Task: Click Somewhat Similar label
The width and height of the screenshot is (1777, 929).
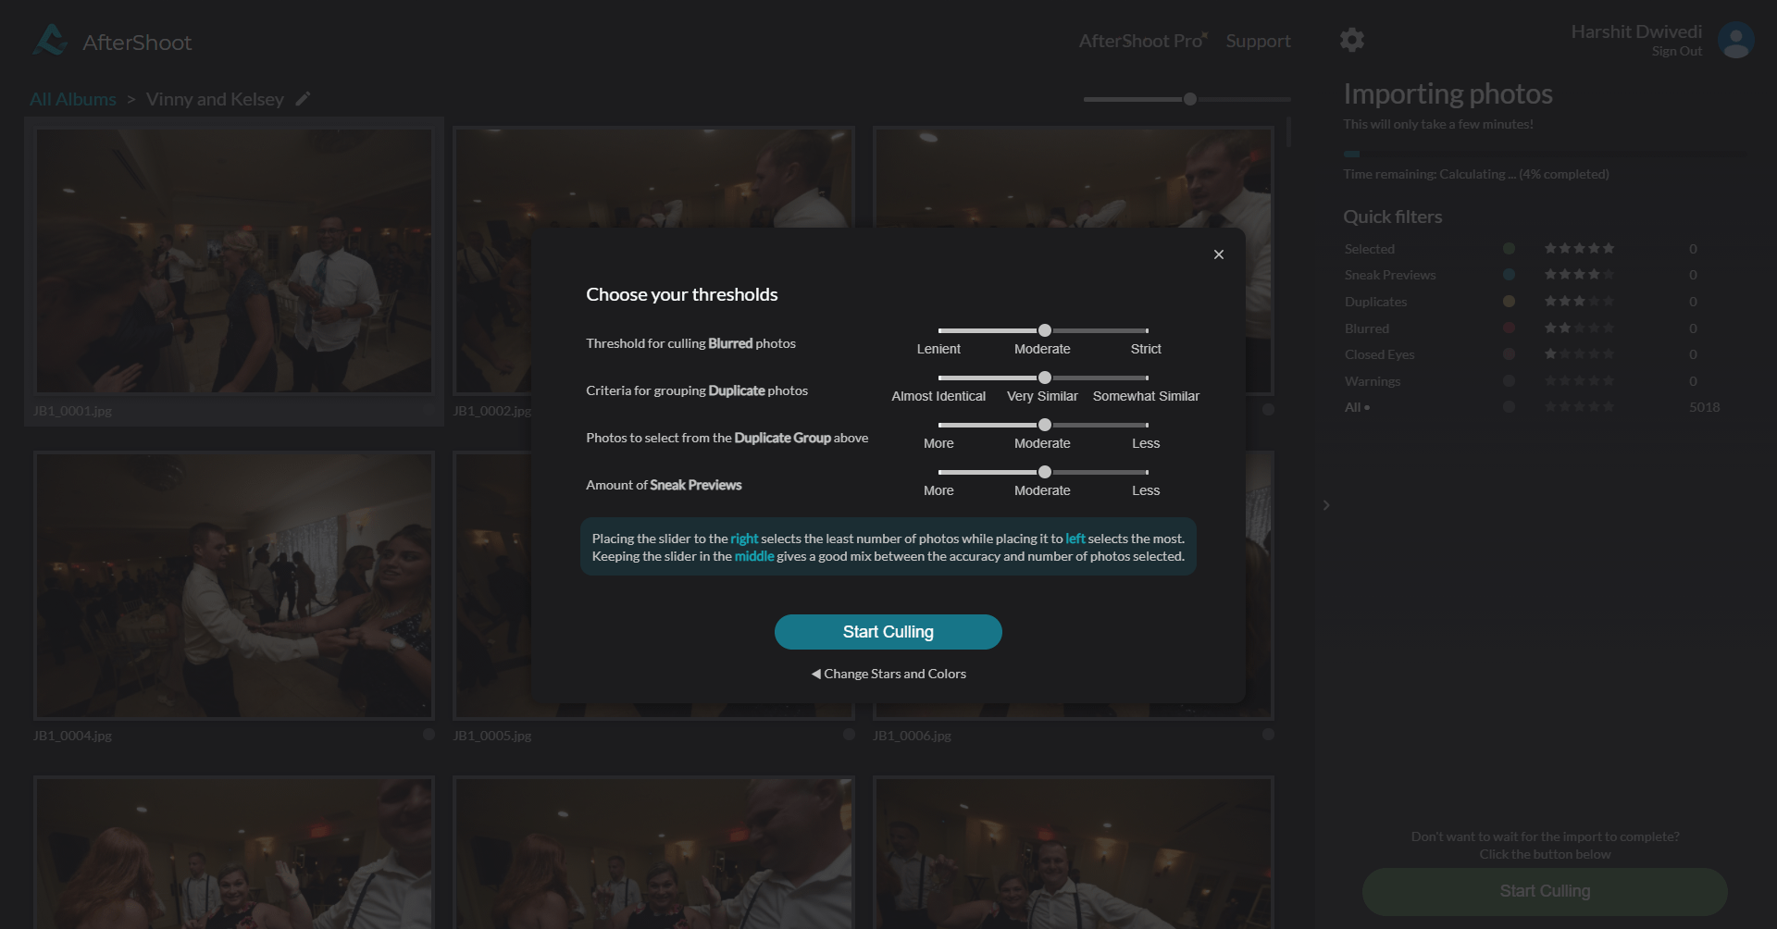Action: [x=1146, y=396]
